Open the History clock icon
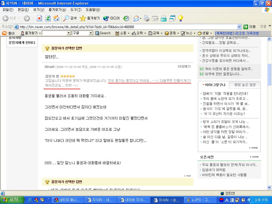The width and height of the screenshot is (272, 204). click(126, 18)
